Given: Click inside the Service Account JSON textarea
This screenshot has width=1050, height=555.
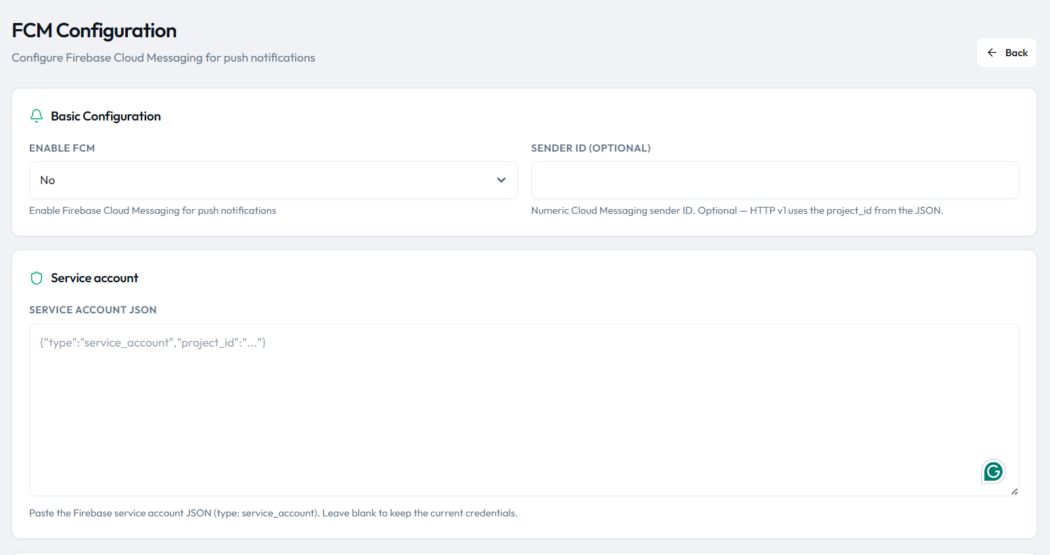Looking at the screenshot, I should [x=524, y=409].
